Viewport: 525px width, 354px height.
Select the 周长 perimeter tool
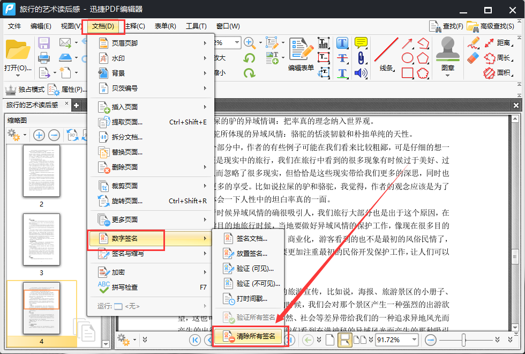[x=499, y=58]
